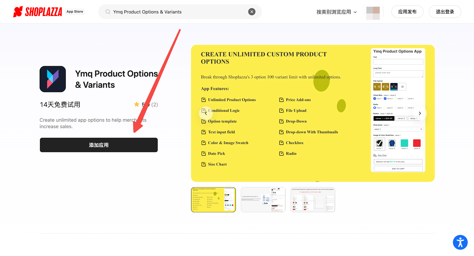
Task: Go to previous carousel slide arrow
Action: 206,113
